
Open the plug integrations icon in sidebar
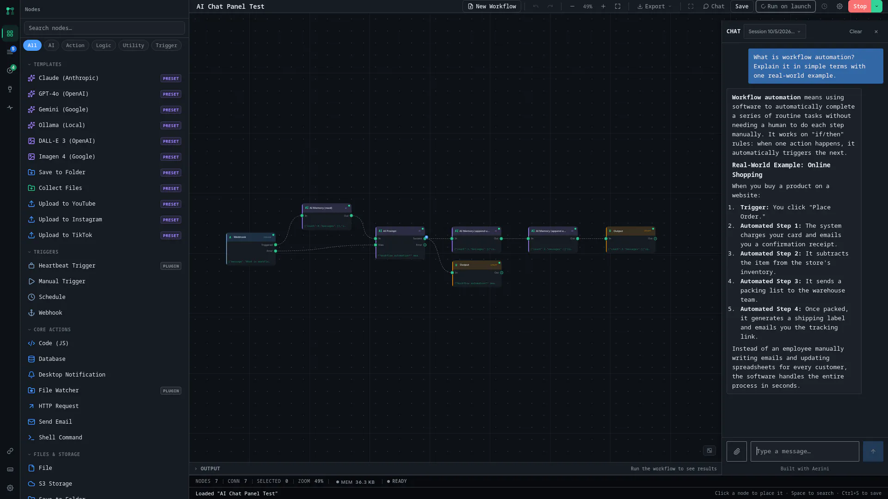point(10,89)
